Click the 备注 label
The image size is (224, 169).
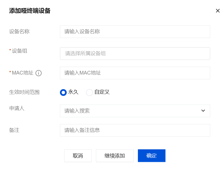[14, 130]
